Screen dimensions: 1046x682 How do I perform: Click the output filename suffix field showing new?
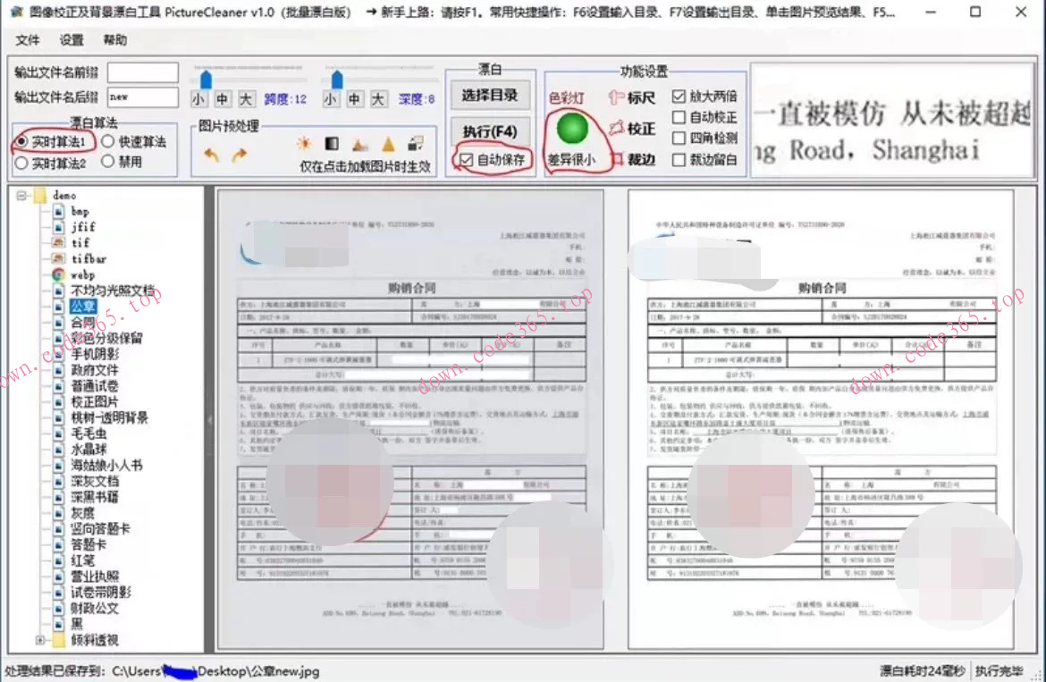click(x=141, y=97)
